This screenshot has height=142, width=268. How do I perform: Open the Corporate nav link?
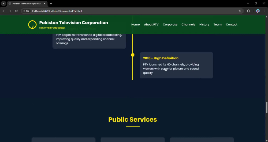(x=170, y=25)
